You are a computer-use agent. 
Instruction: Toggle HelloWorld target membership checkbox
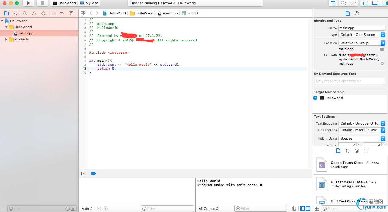pyautogui.click(x=315, y=98)
